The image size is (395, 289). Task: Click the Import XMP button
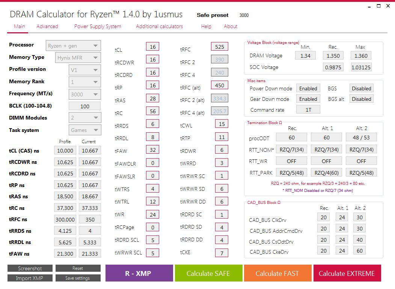pyautogui.click(x=30, y=278)
